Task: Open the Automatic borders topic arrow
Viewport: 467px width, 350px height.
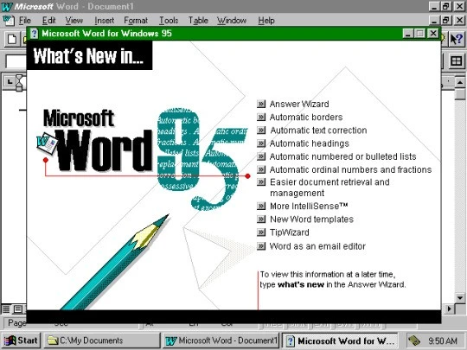Action: pos(261,117)
